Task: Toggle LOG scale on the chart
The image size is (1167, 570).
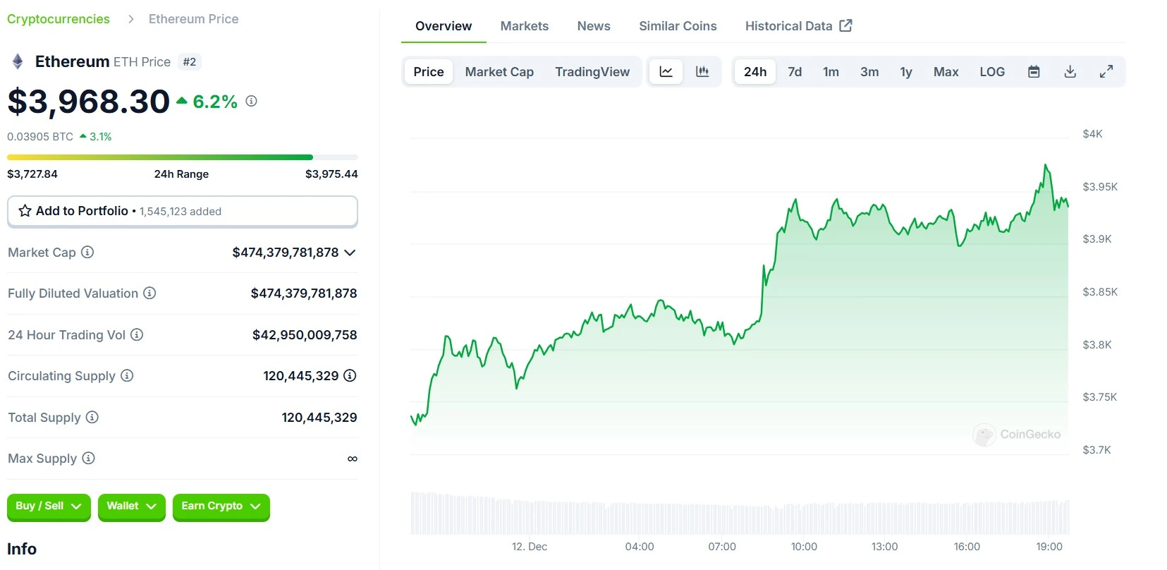Action: [991, 72]
